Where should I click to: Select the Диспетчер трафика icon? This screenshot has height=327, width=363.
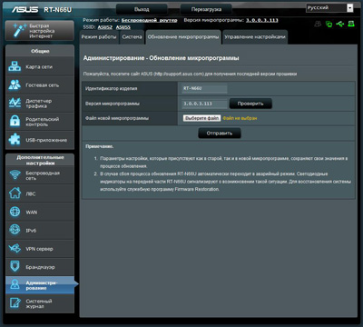pos(15,104)
